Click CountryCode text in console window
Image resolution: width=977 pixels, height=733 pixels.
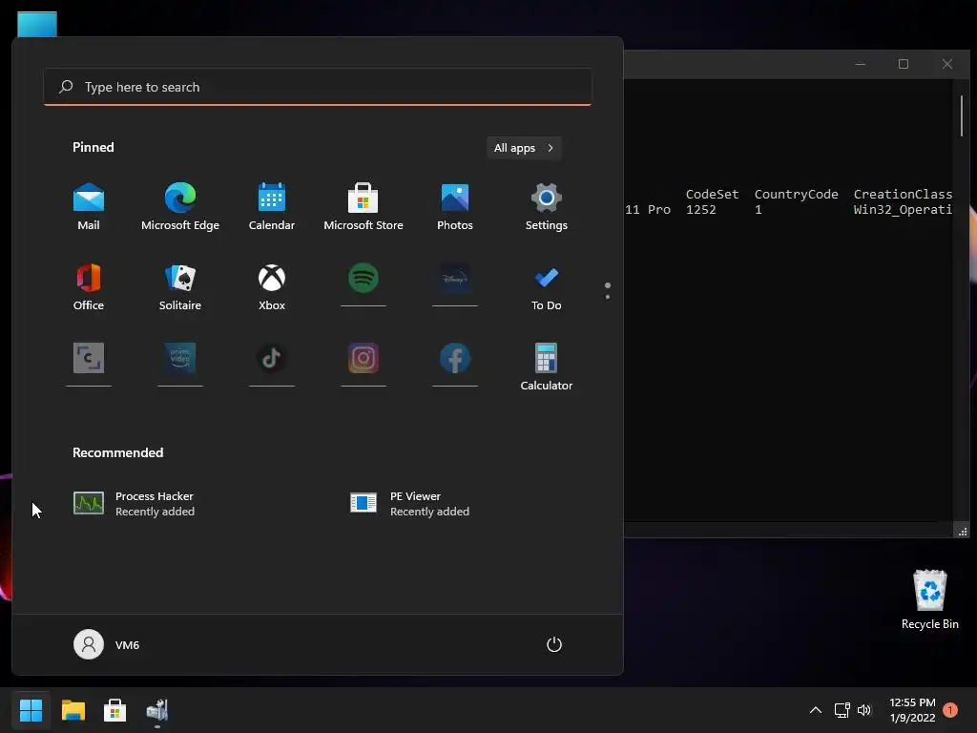coord(796,194)
